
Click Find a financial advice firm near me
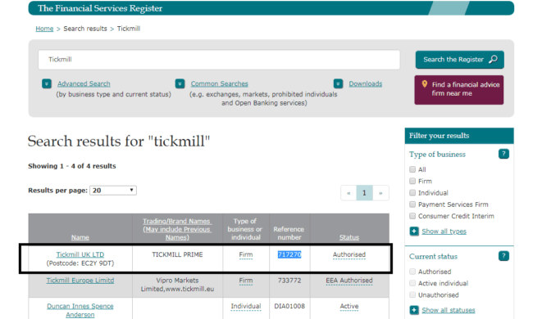pyautogui.click(x=459, y=90)
